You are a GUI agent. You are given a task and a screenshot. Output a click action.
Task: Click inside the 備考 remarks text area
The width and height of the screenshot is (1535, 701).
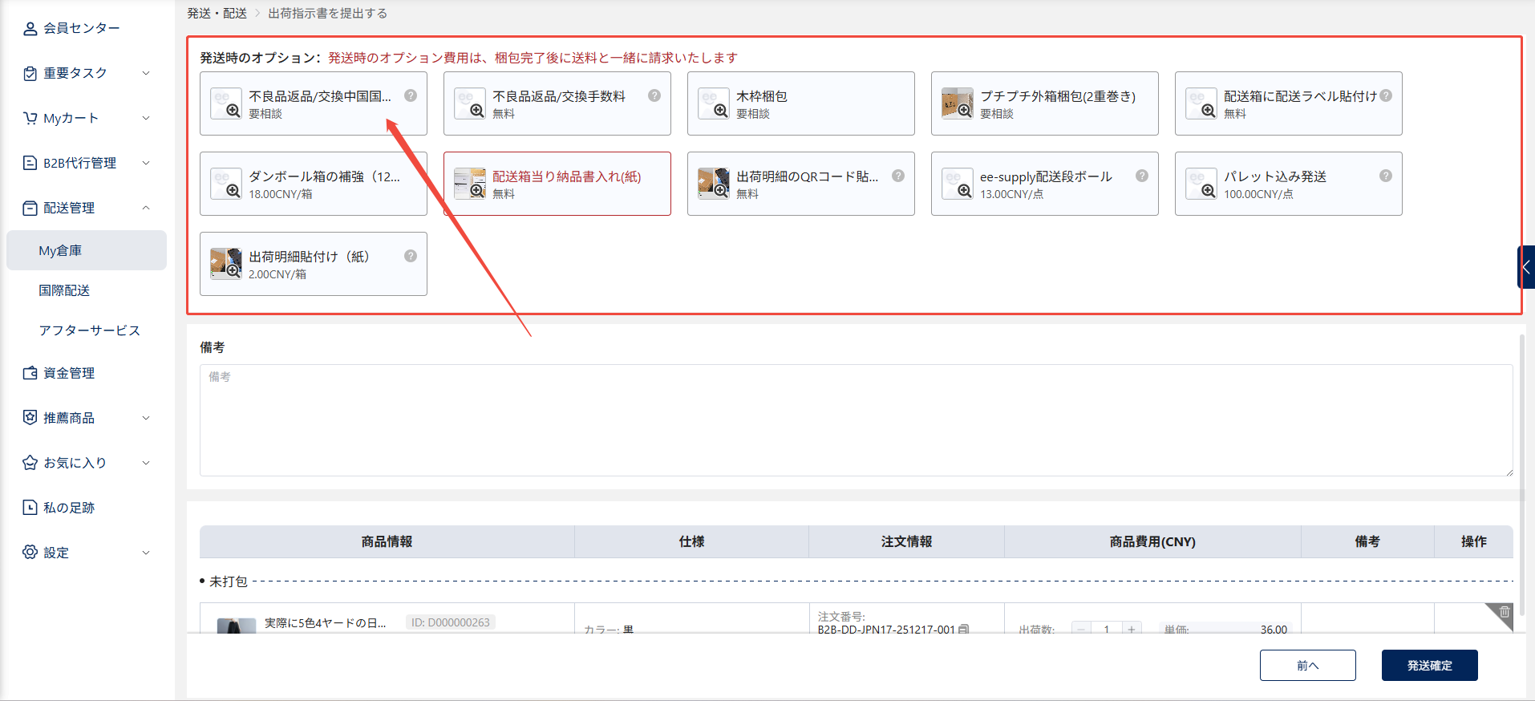pos(856,420)
